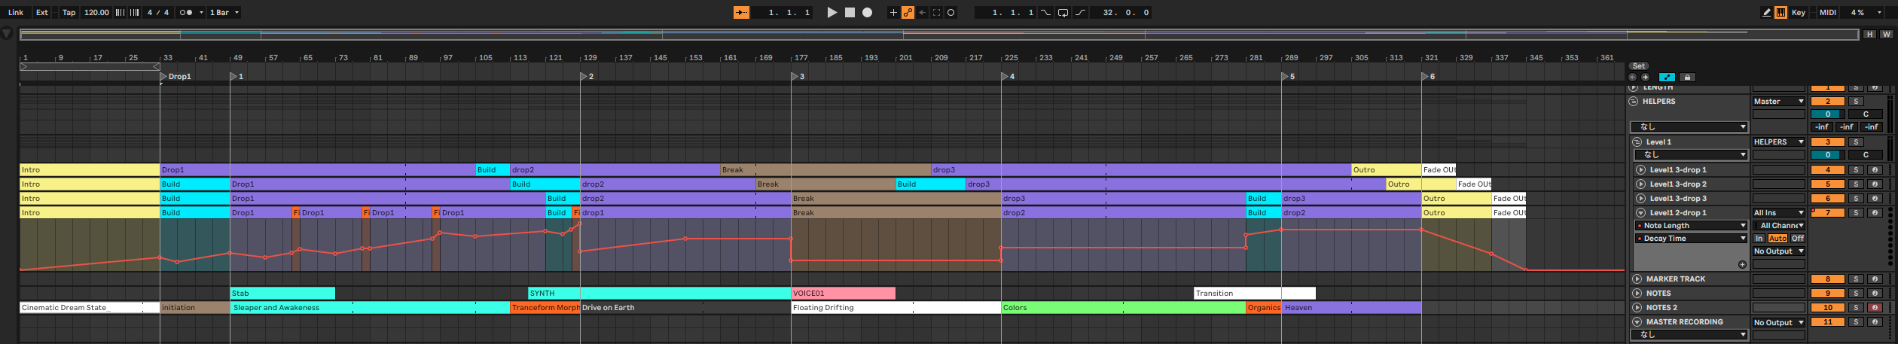
Task: Click the HELPERS track volume slider
Action: click(1827, 114)
